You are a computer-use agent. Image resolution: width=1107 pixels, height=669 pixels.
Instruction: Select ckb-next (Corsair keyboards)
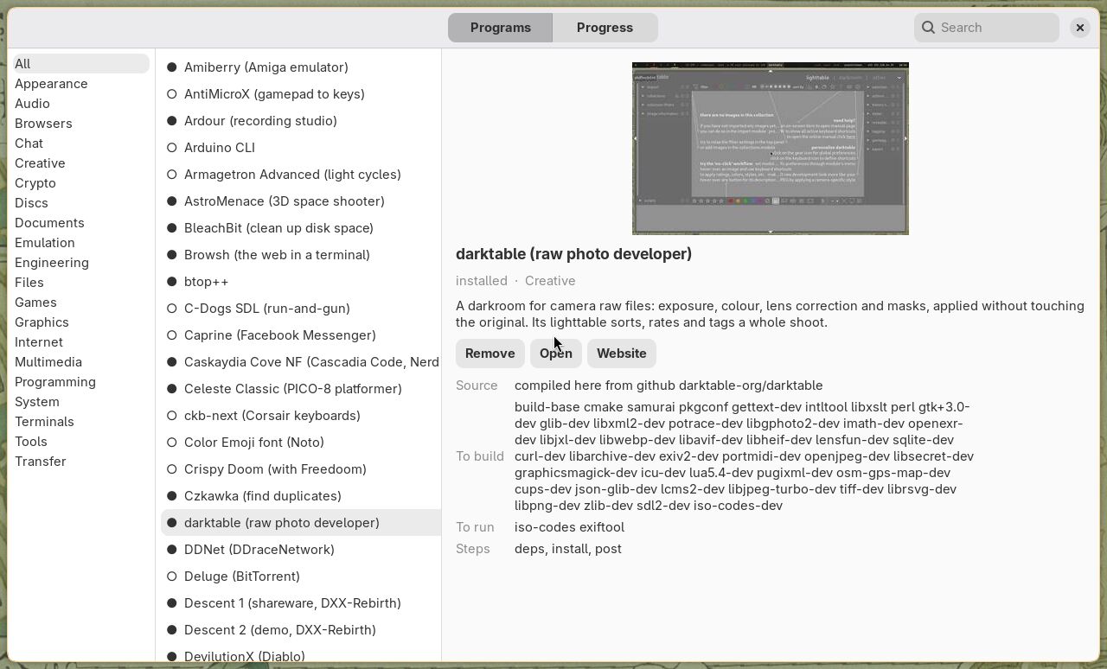coord(300,416)
